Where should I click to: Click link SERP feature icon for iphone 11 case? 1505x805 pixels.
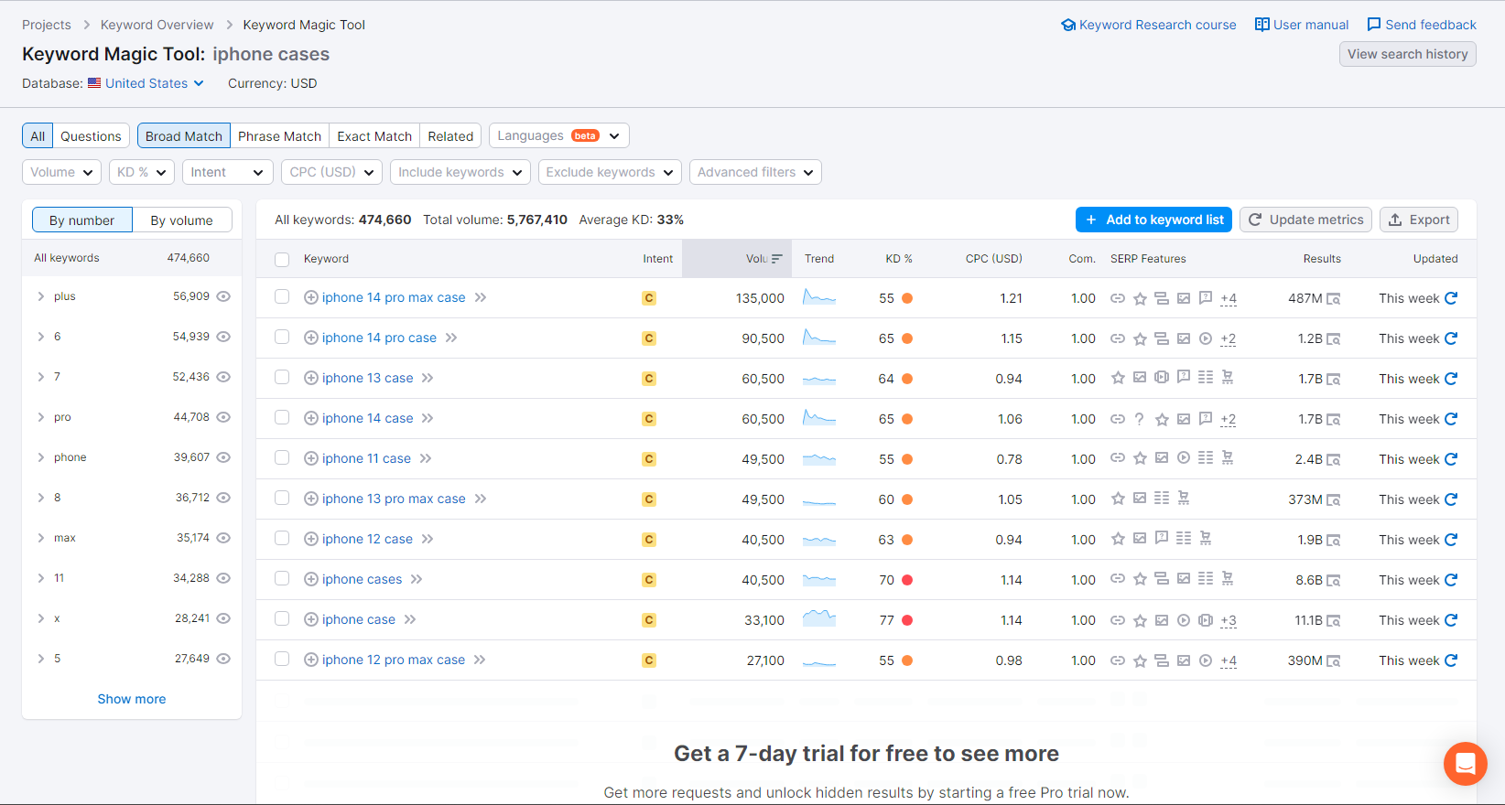[1118, 458]
